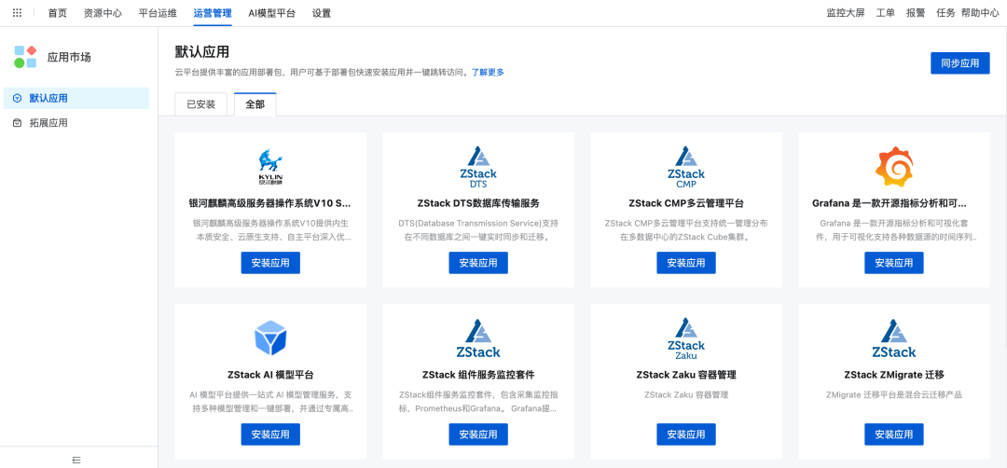Click the 了解更多 link
Viewport: 1007px width, 468px height.
coord(488,72)
